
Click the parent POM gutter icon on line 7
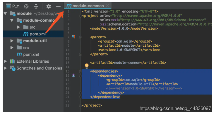pos(73,37)
